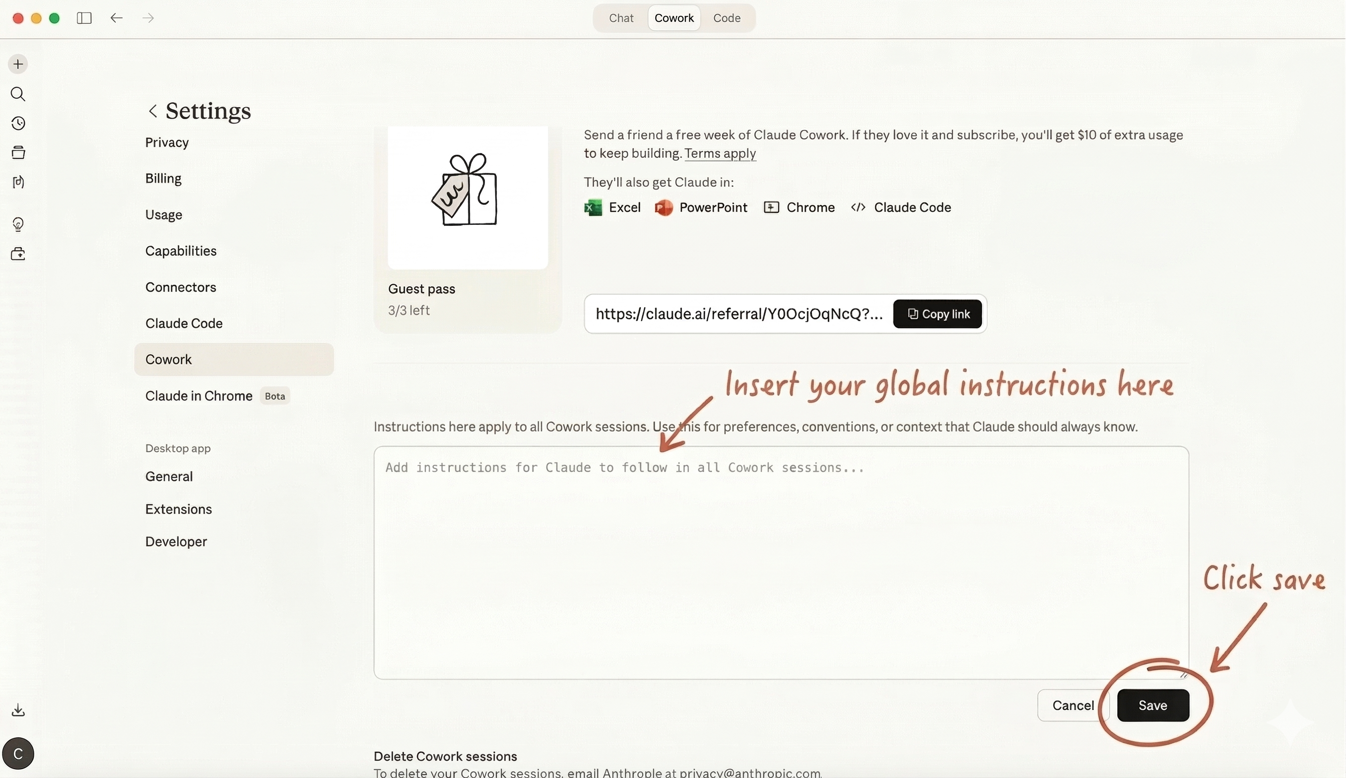
Task: Open search from the sidebar
Action: click(18, 94)
